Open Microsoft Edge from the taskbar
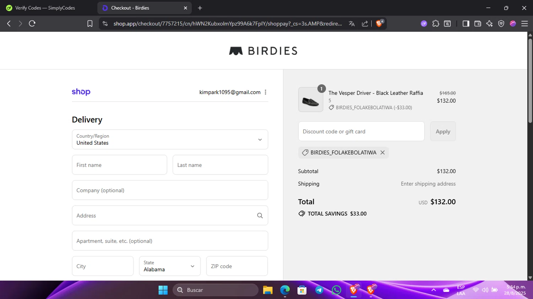Viewport: 533px width, 299px height. coord(285,290)
